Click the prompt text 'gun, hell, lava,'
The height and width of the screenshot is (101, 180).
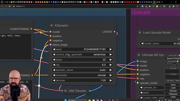click(11, 36)
